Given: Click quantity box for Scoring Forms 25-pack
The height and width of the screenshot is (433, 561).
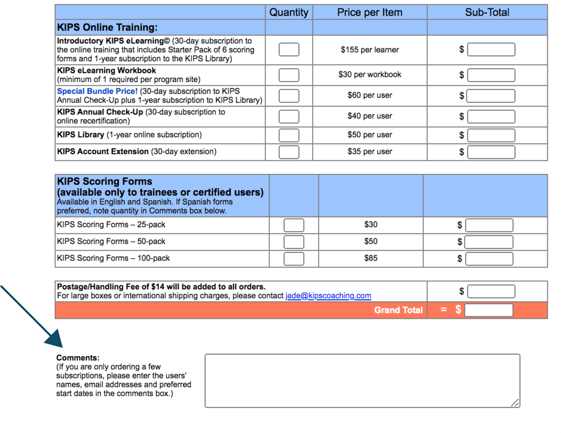Looking at the screenshot, I should pos(294,225).
